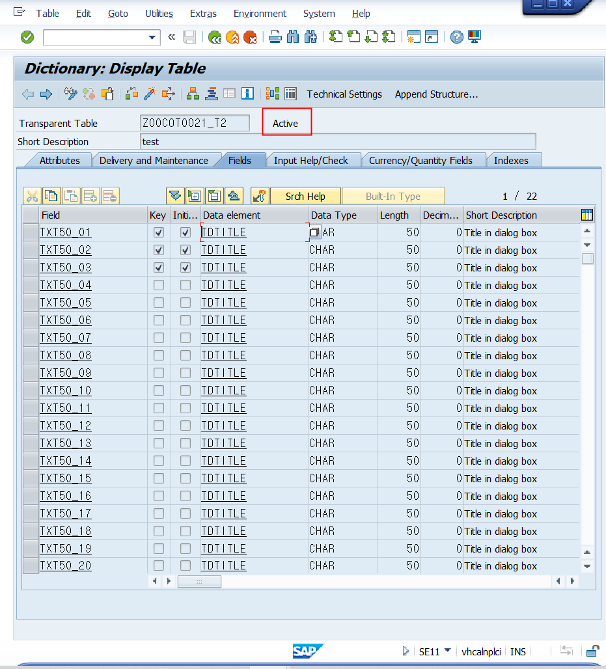606x669 pixels.
Task: Open the command field dropdown arrow
Action: pyautogui.click(x=152, y=38)
